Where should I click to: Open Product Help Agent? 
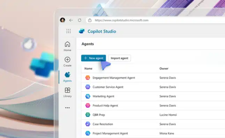click(105, 106)
